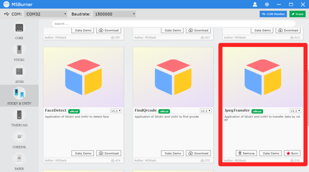Screen dimensions: 309x172
Task: Remove the downloaded JpegTransfer firmware
Action: pyautogui.click(x=246, y=153)
